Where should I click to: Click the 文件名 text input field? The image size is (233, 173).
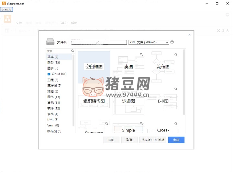click(99, 42)
